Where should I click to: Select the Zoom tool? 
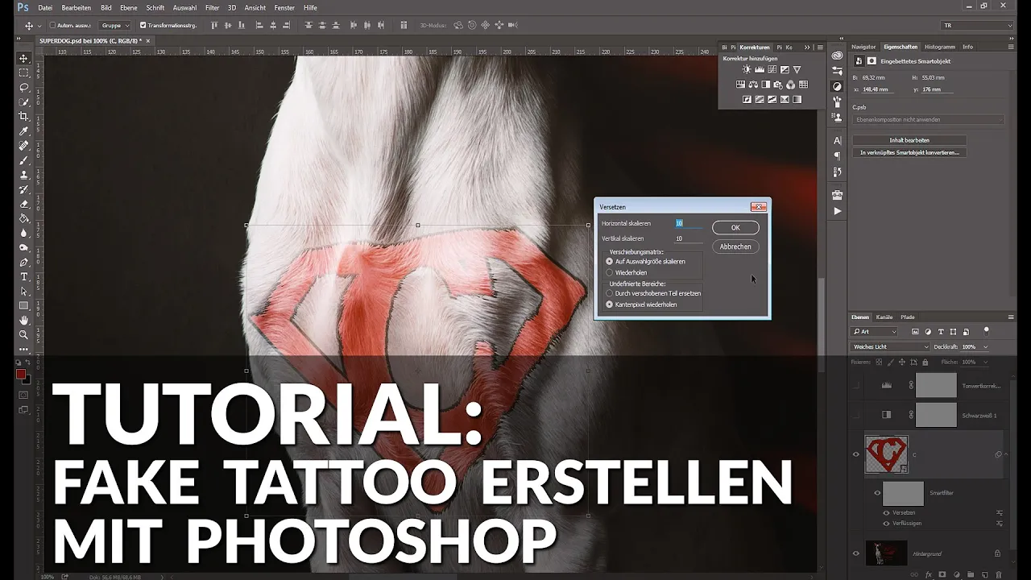[x=23, y=334]
